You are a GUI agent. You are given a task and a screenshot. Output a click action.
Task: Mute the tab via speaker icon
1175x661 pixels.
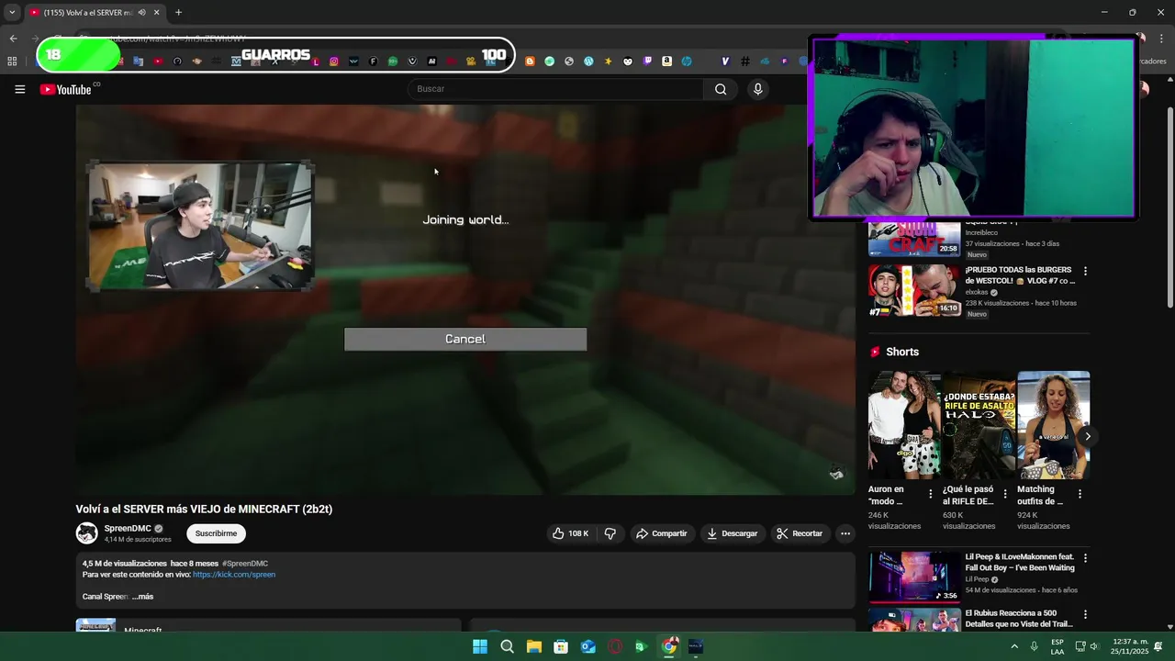pos(141,13)
